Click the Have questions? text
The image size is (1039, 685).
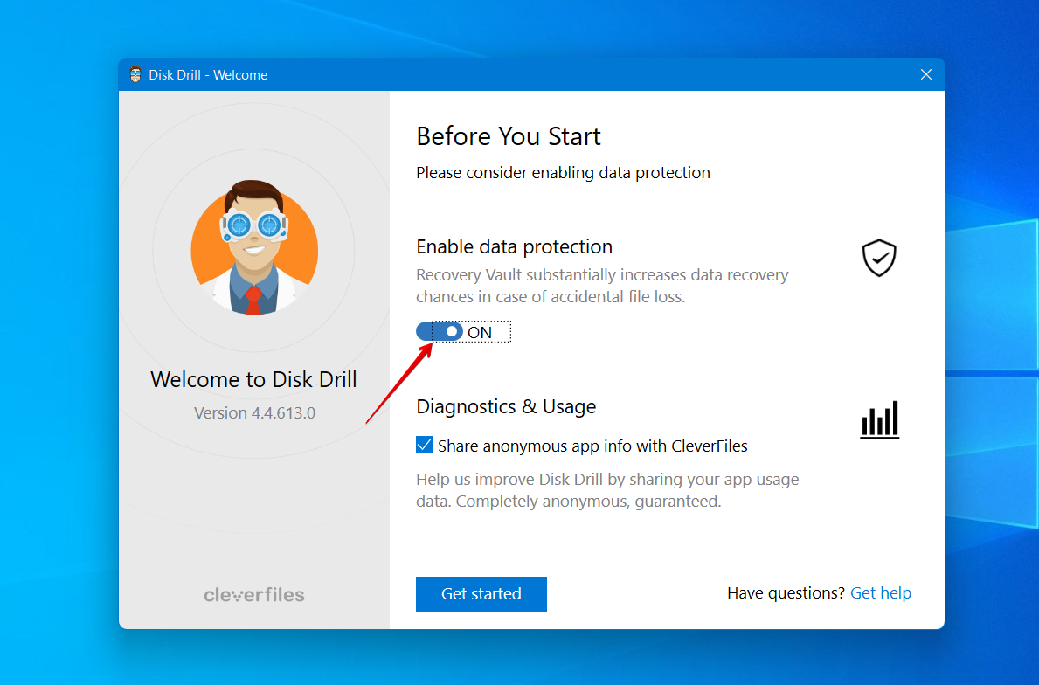pos(786,593)
